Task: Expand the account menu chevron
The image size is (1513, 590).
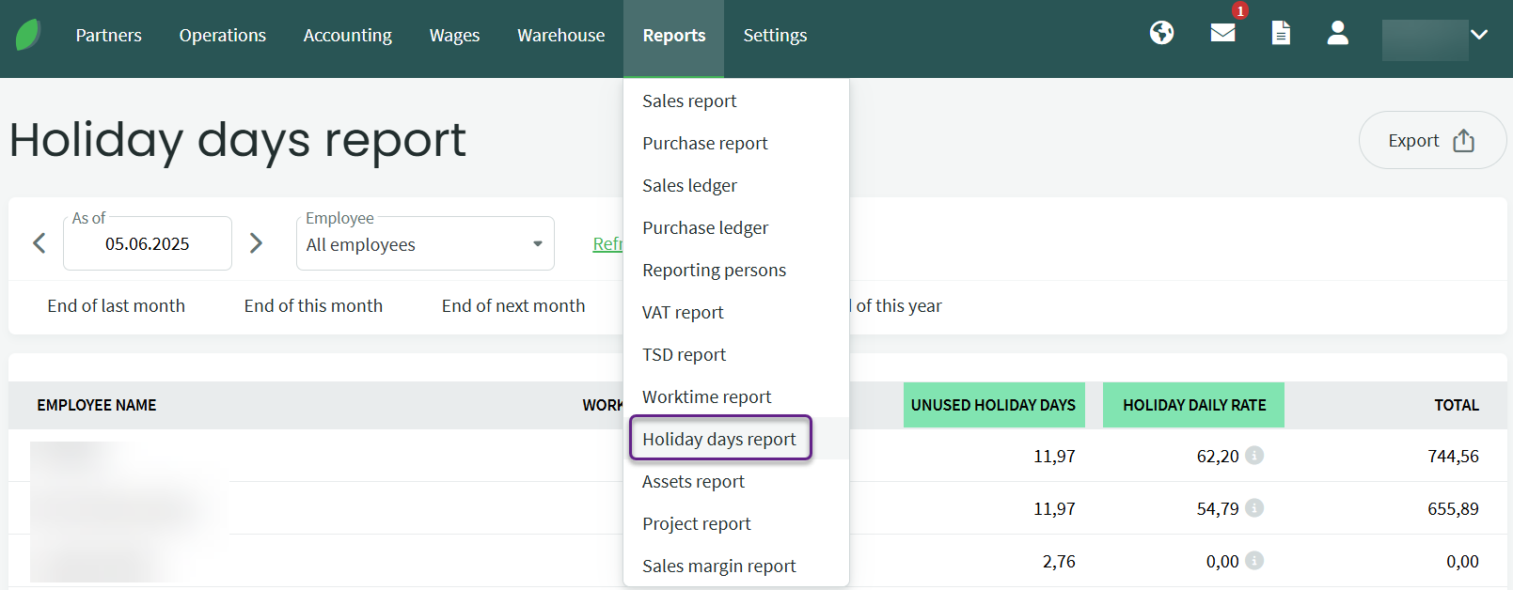Action: coord(1479,35)
